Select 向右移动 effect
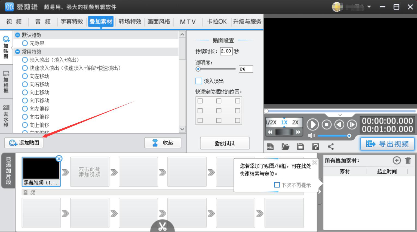 click(25, 84)
